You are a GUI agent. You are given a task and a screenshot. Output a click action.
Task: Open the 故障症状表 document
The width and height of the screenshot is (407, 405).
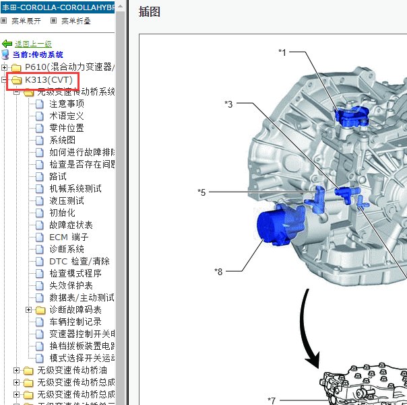71,225
